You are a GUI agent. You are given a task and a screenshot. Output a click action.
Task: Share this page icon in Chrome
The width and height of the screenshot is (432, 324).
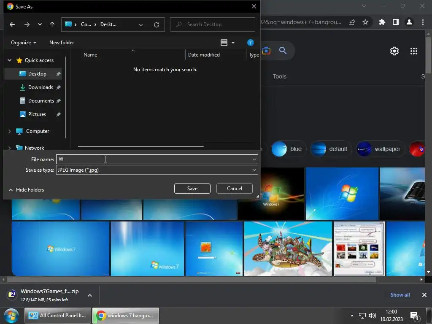tap(352, 22)
